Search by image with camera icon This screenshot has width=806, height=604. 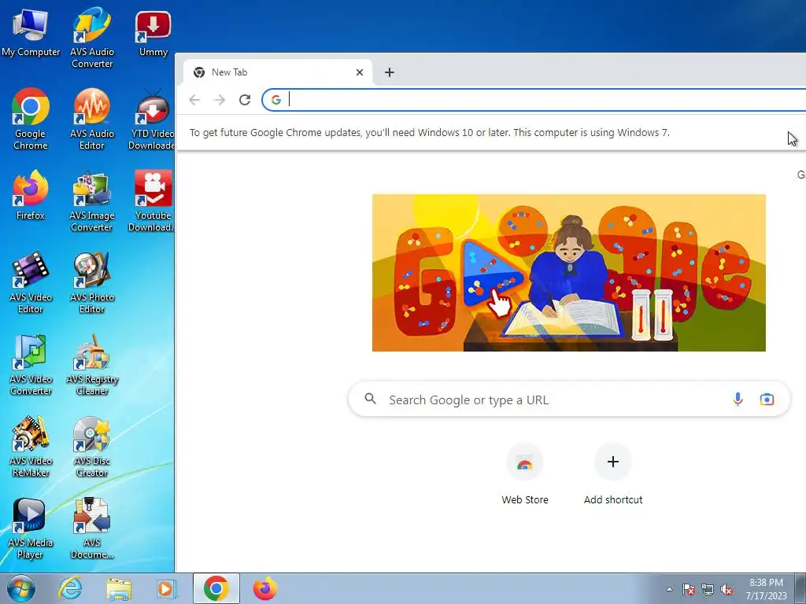pyautogui.click(x=767, y=399)
